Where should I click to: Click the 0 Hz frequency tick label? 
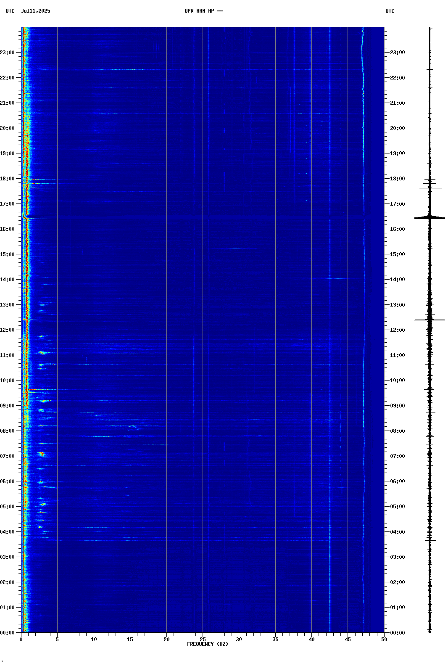(21, 640)
